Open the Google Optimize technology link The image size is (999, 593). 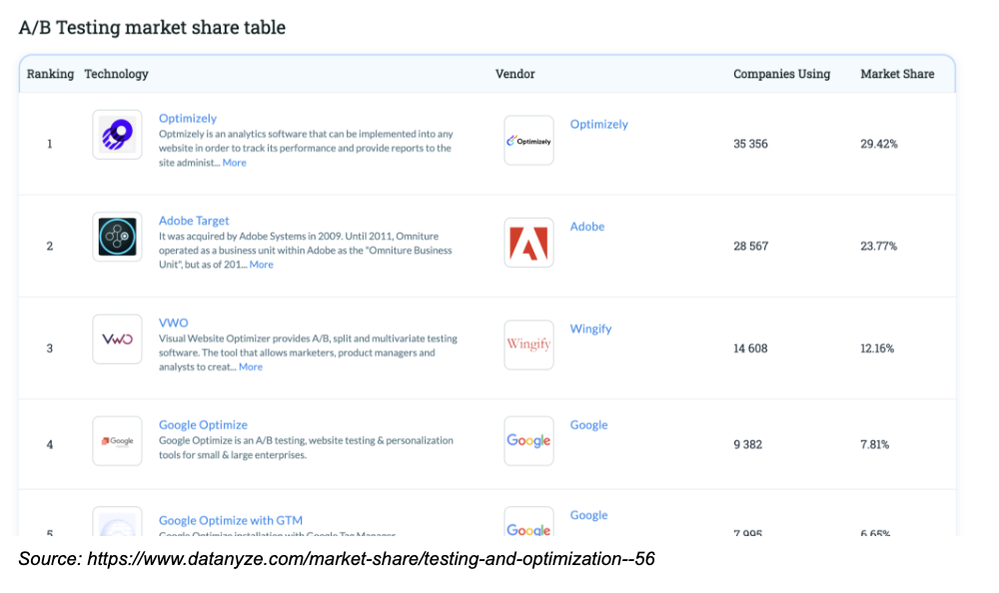click(x=203, y=425)
